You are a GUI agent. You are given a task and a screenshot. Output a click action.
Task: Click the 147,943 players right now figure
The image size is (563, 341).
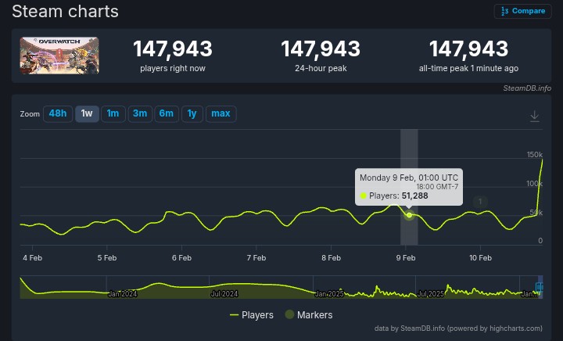tap(173, 48)
